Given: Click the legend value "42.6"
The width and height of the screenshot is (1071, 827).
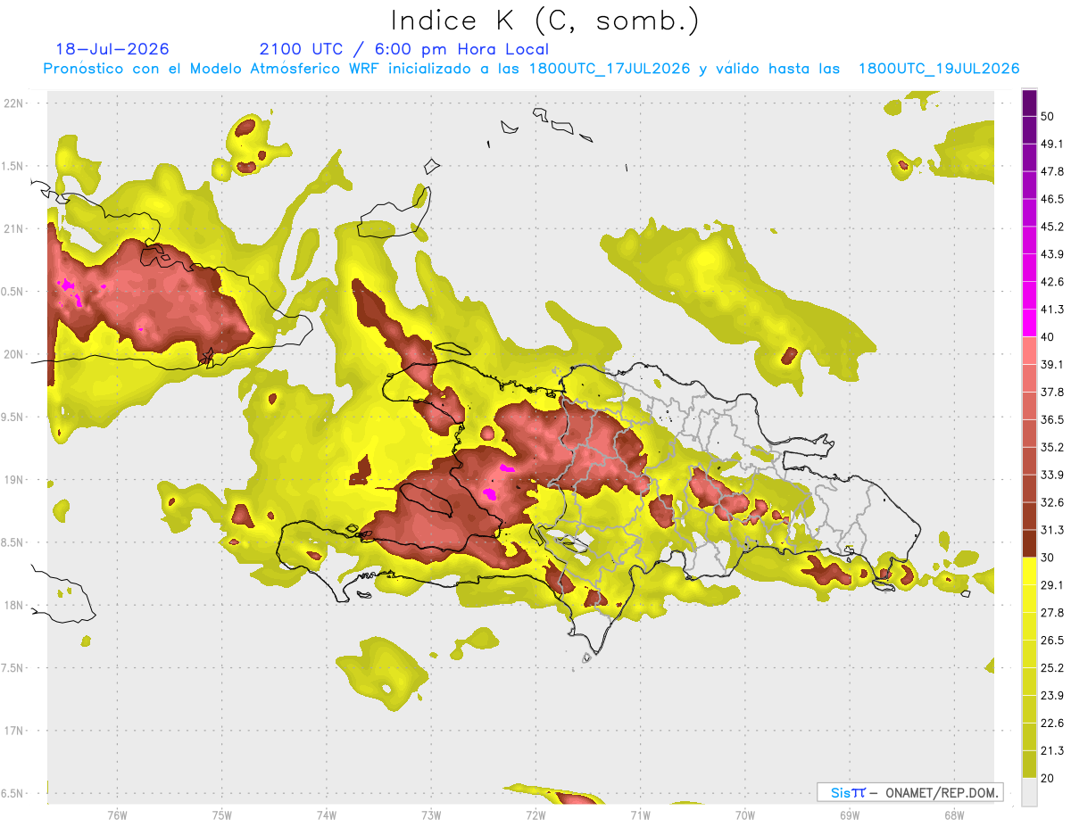Looking at the screenshot, I should pos(1051,282).
